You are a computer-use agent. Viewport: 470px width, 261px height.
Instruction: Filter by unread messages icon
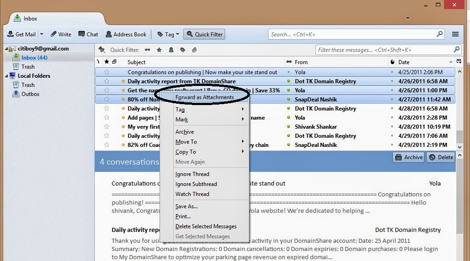[148, 50]
